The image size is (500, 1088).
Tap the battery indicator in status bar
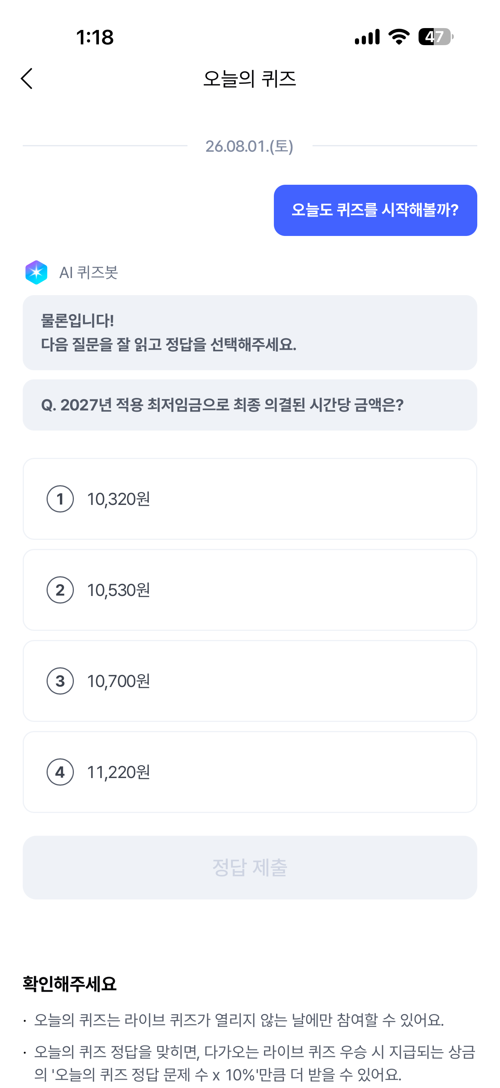pyautogui.click(x=436, y=37)
